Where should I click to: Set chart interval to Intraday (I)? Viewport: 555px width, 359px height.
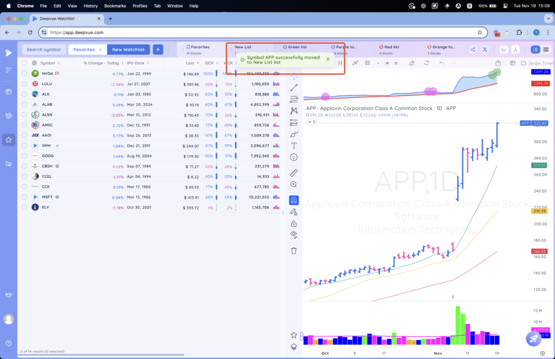pos(378,63)
